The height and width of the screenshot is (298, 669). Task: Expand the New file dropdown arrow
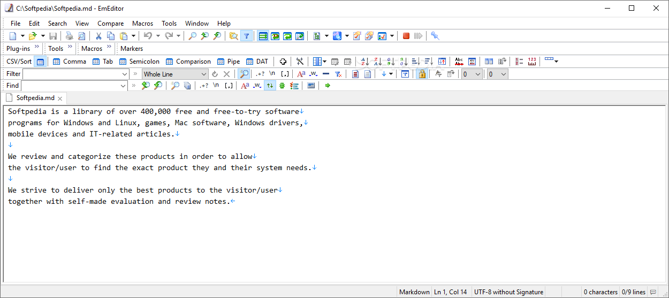(x=22, y=36)
